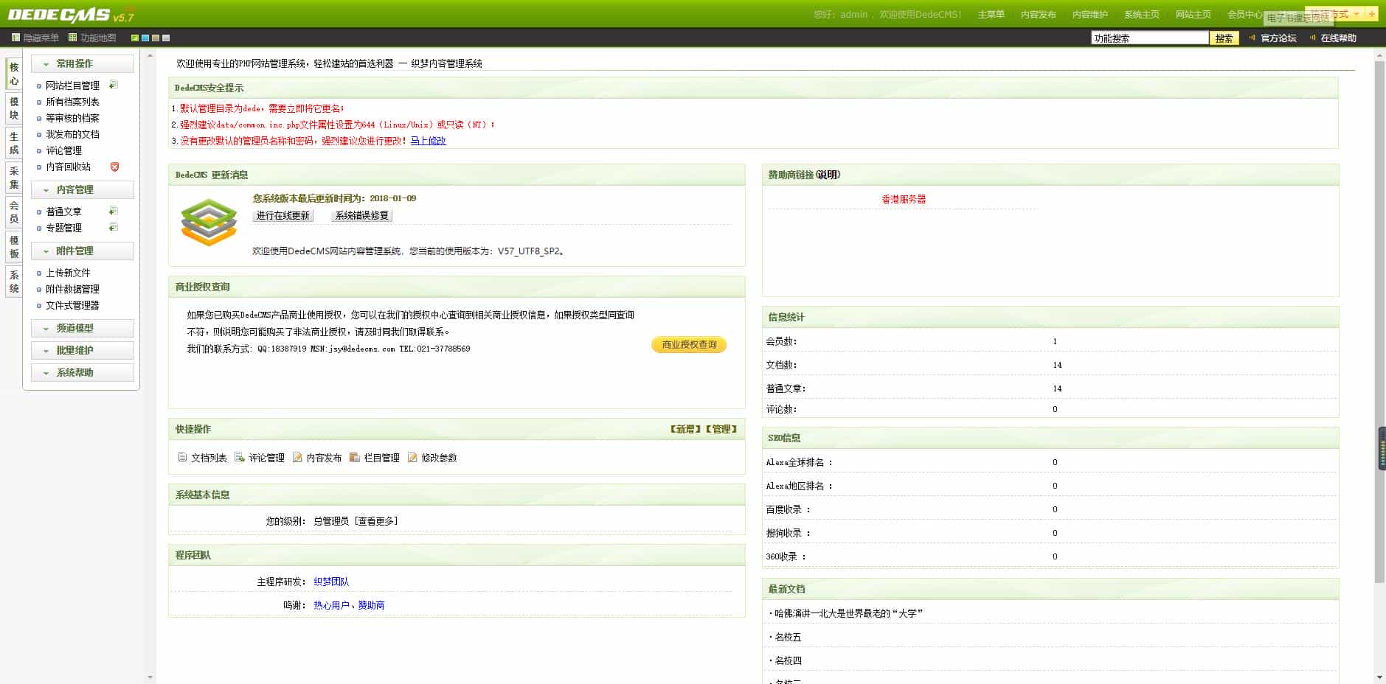Click speaker icon beside 官方论坛
Image resolution: width=1386 pixels, height=684 pixels.
(x=1252, y=38)
